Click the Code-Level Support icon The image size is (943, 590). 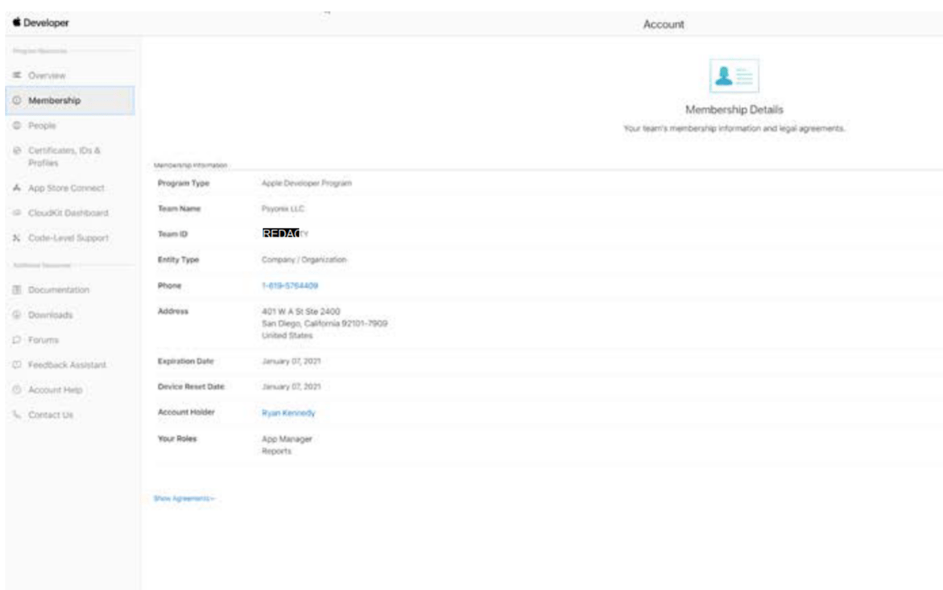pos(17,238)
